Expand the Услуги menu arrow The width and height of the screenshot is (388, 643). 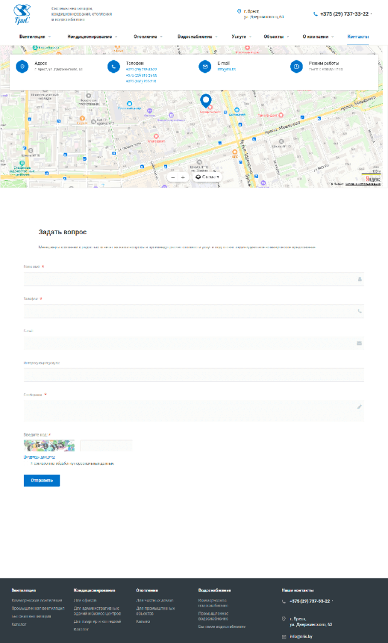(x=250, y=37)
